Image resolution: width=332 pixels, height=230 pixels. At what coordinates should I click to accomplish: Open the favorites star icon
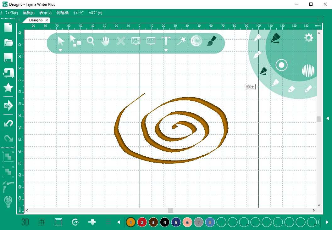click(x=8, y=87)
